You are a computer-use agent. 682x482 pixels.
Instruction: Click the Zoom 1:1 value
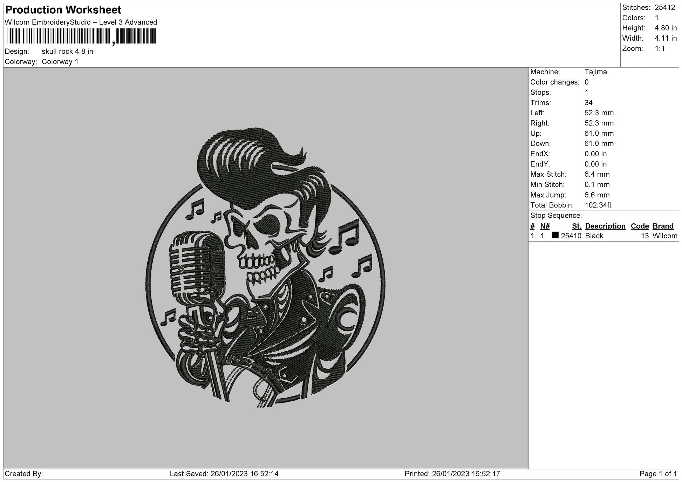(x=660, y=49)
